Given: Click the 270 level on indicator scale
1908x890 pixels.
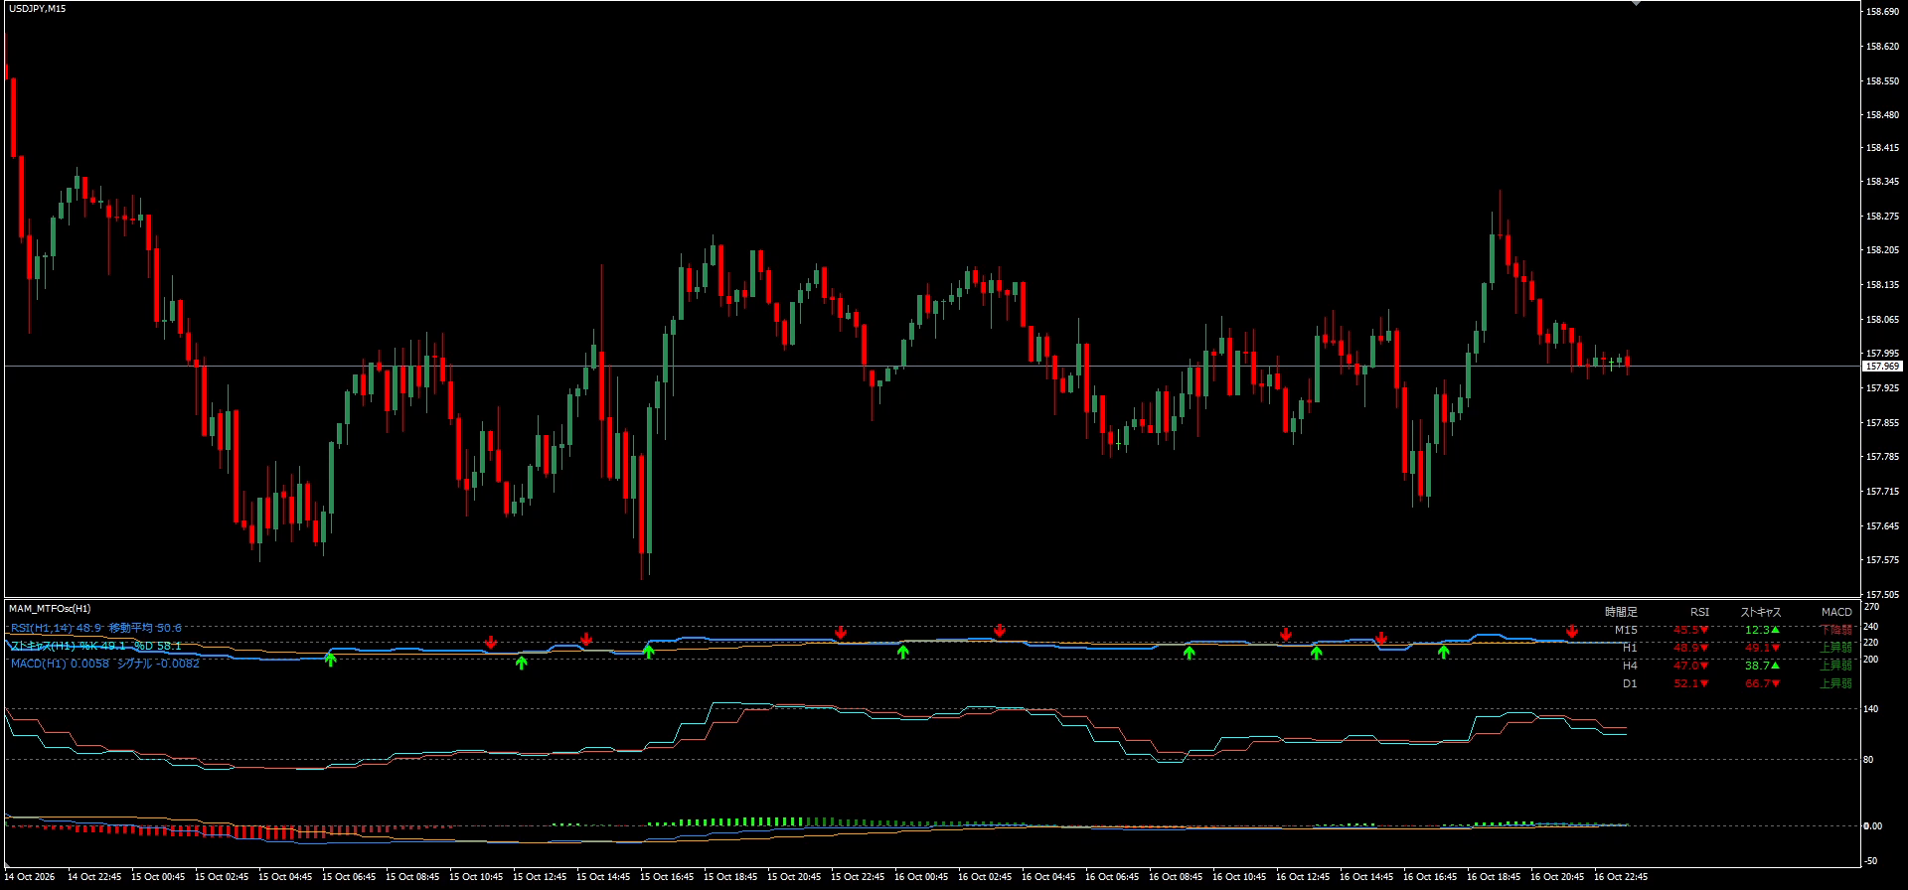Looking at the screenshot, I should point(1871,606).
